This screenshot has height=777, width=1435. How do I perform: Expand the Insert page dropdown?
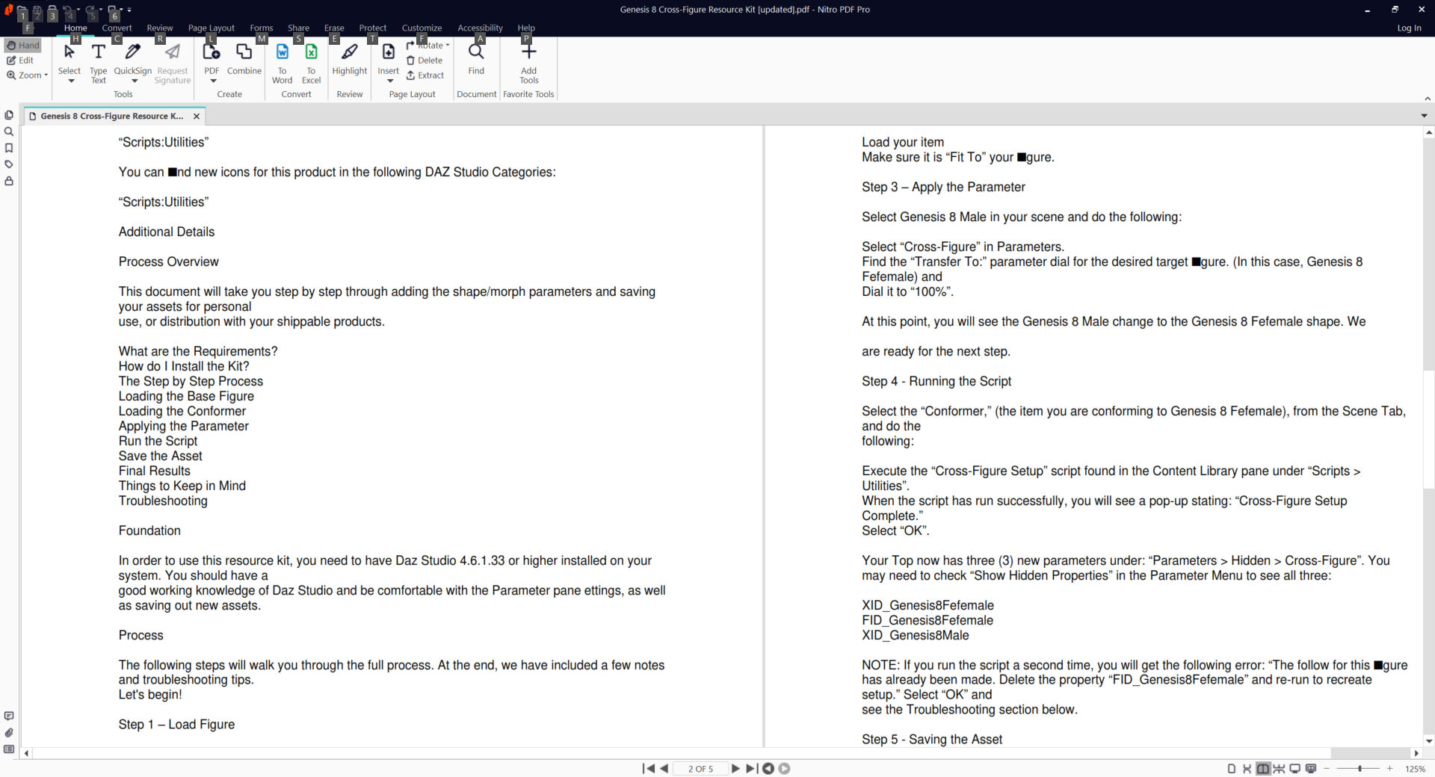pos(389,81)
